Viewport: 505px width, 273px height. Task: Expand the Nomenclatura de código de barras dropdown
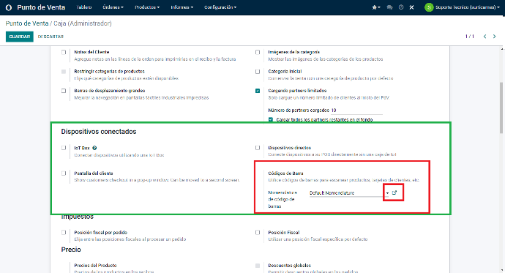387,193
